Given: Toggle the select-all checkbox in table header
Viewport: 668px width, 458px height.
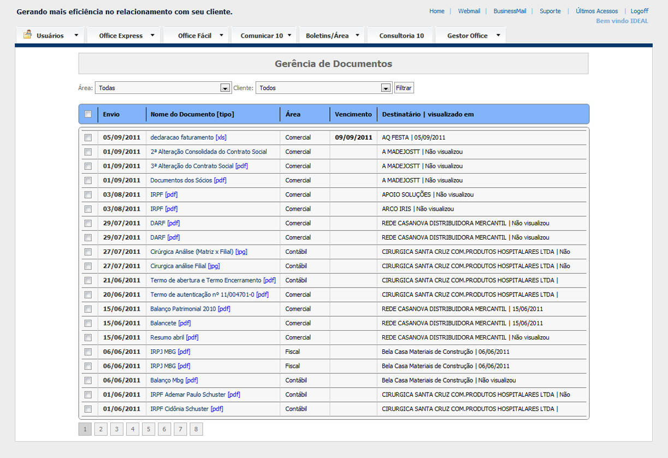Looking at the screenshot, I should coord(88,114).
